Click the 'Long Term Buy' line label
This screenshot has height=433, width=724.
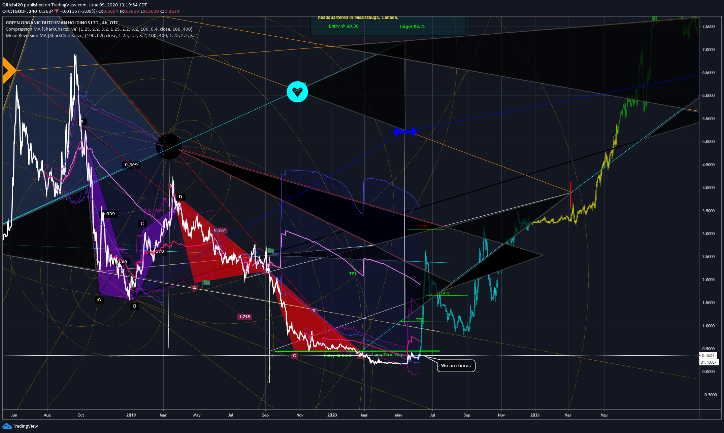coord(388,355)
